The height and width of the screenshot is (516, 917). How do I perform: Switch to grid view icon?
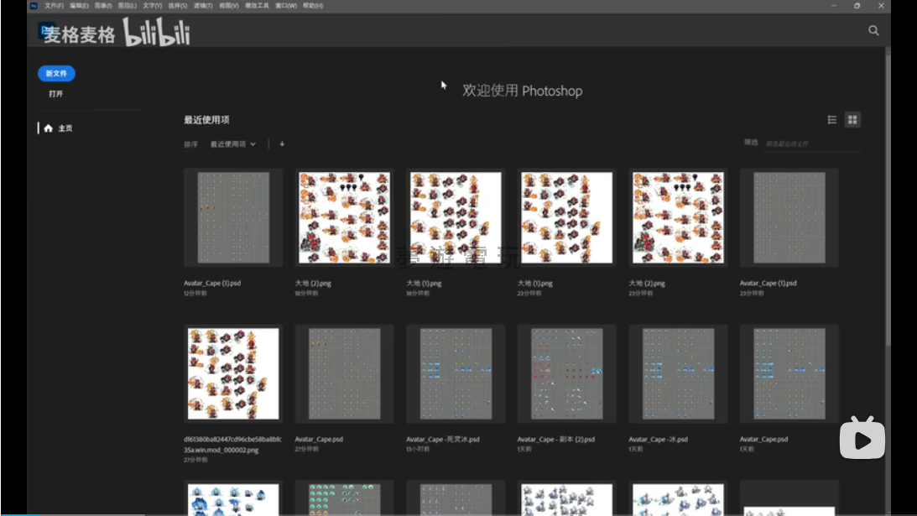coord(852,120)
